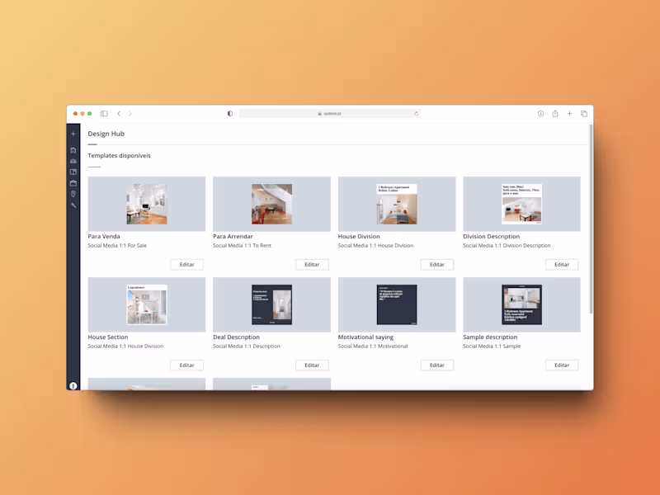Open the brush tool icon in sidebar
Image resolution: width=660 pixels, height=495 pixels.
click(73, 205)
